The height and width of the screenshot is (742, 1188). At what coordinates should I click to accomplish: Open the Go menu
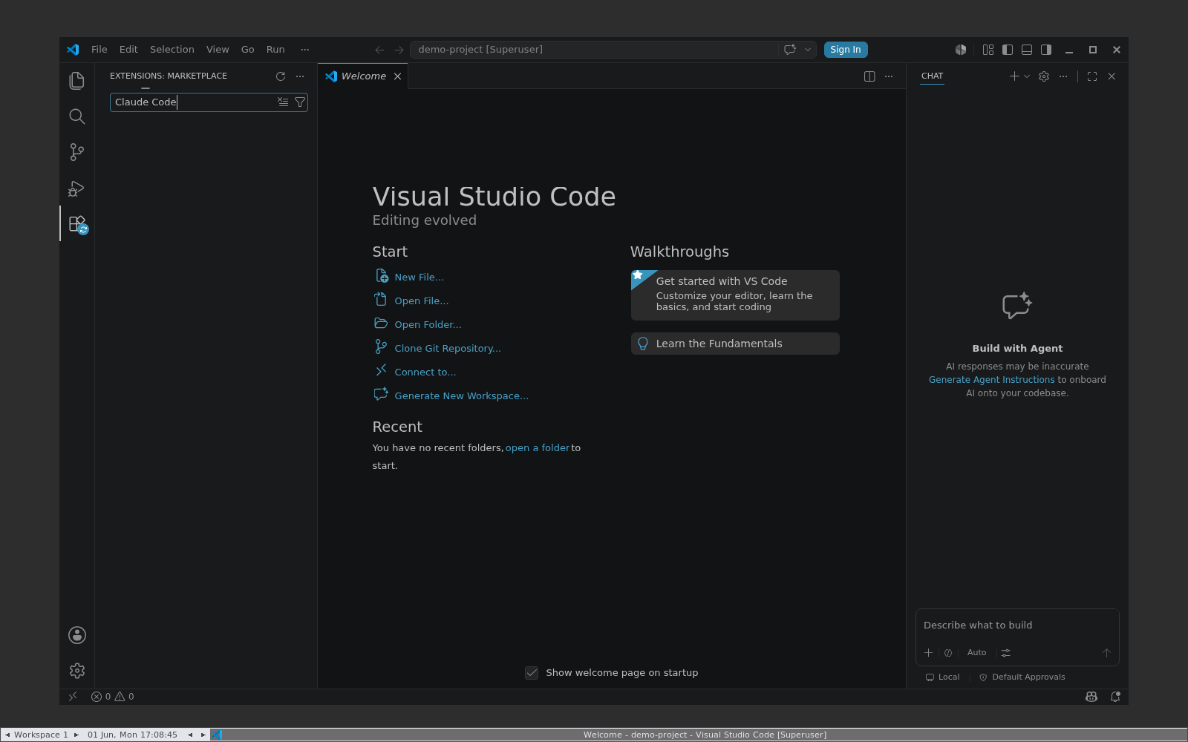pyautogui.click(x=248, y=50)
